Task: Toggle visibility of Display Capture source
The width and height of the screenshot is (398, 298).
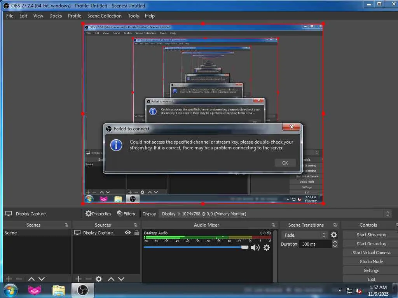Action: tap(128, 232)
